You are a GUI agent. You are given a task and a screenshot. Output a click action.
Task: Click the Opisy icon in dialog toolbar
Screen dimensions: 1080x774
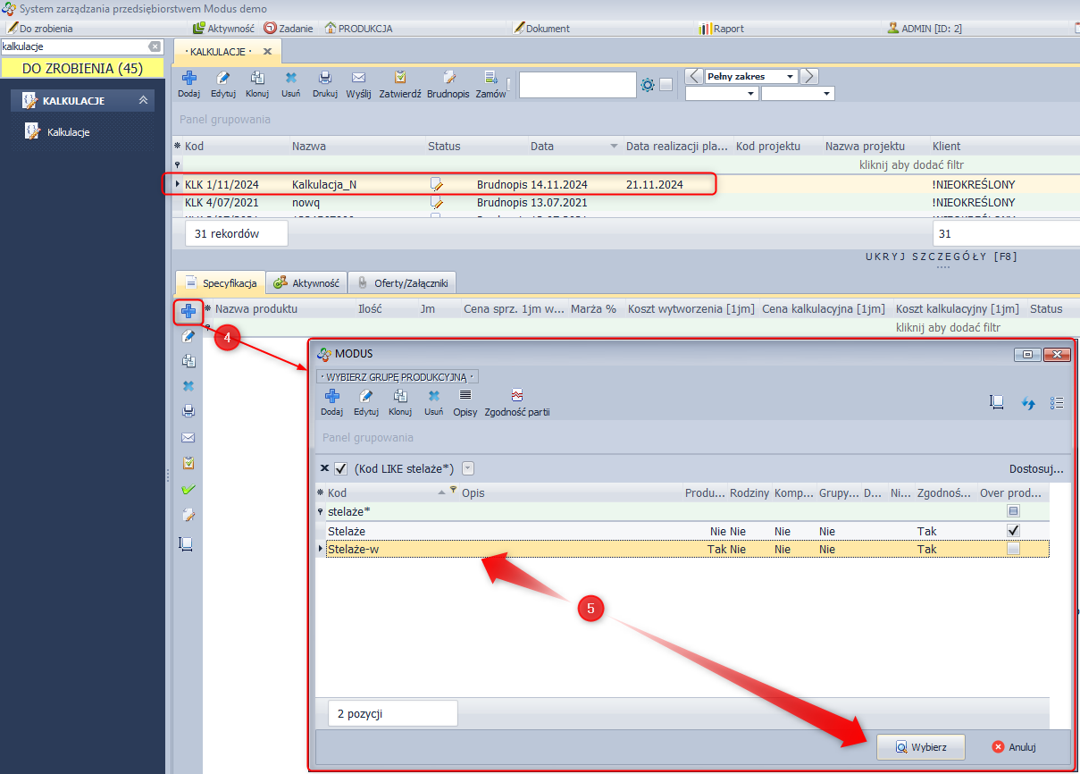coord(465,396)
